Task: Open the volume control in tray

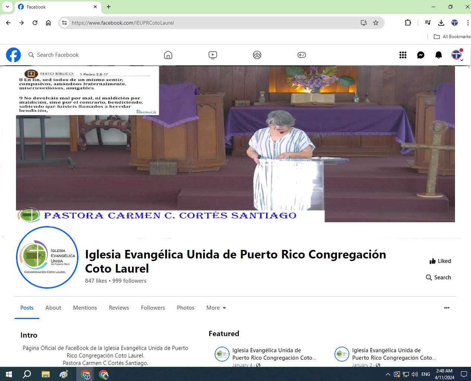Action: tap(415, 374)
